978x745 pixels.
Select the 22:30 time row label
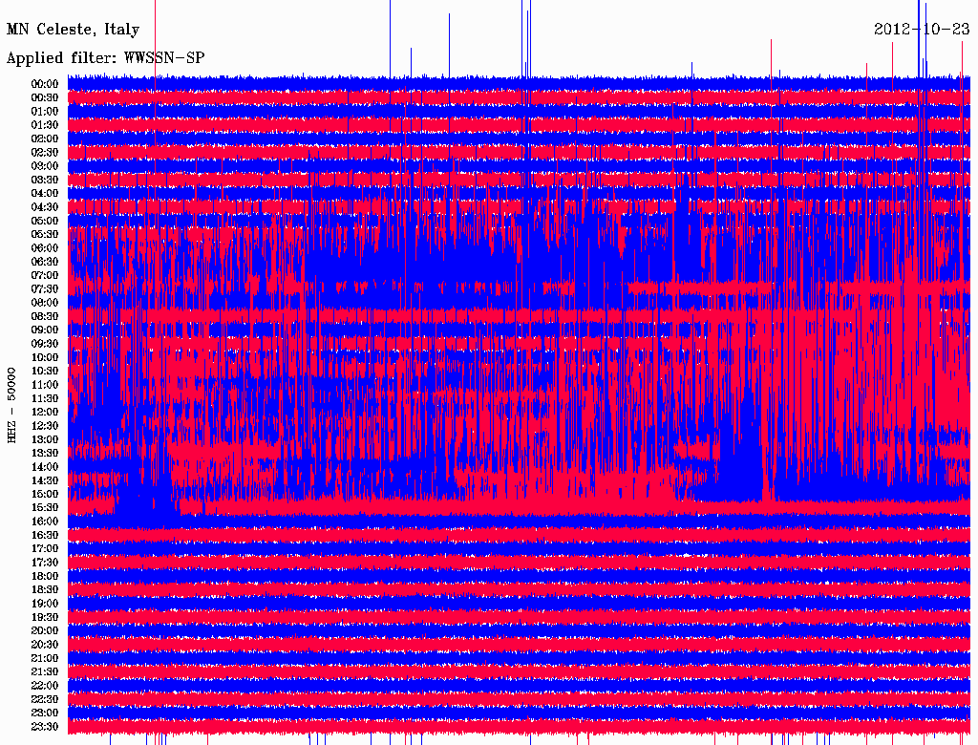pyautogui.click(x=45, y=699)
